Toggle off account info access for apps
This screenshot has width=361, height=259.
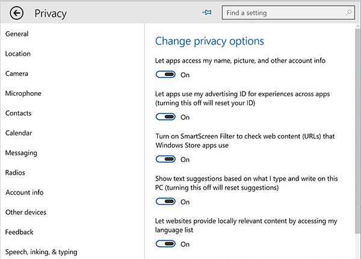pyautogui.click(x=165, y=75)
